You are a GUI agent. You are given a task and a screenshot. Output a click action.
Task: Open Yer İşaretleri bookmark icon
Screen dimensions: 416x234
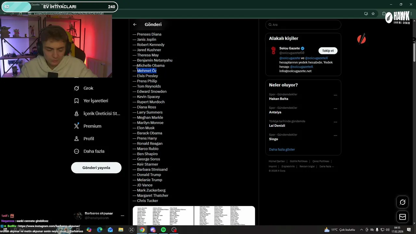click(x=77, y=101)
